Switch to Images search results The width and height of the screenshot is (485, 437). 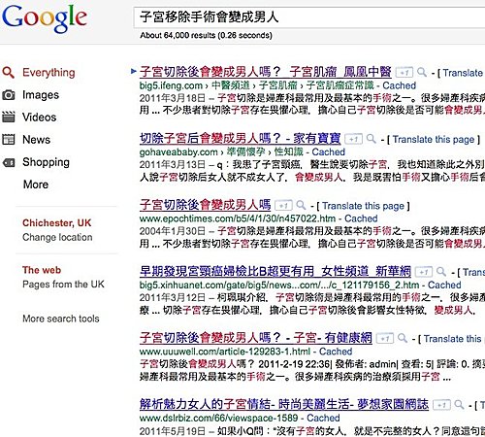pyautogui.click(x=41, y=95)
